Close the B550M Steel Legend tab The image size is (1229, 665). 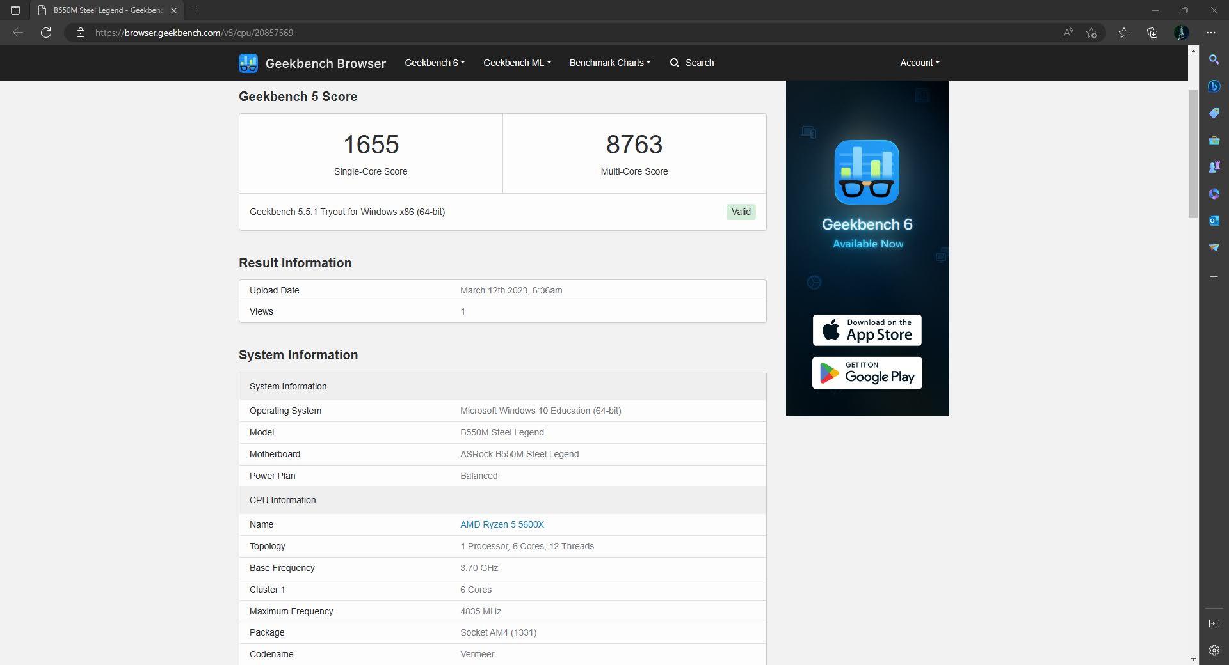(x=173, y=10)
